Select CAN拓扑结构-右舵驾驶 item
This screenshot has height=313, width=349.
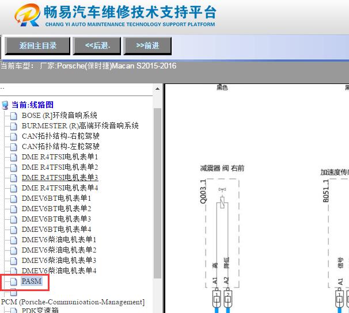pyautogui.click(x=60, y=136)
